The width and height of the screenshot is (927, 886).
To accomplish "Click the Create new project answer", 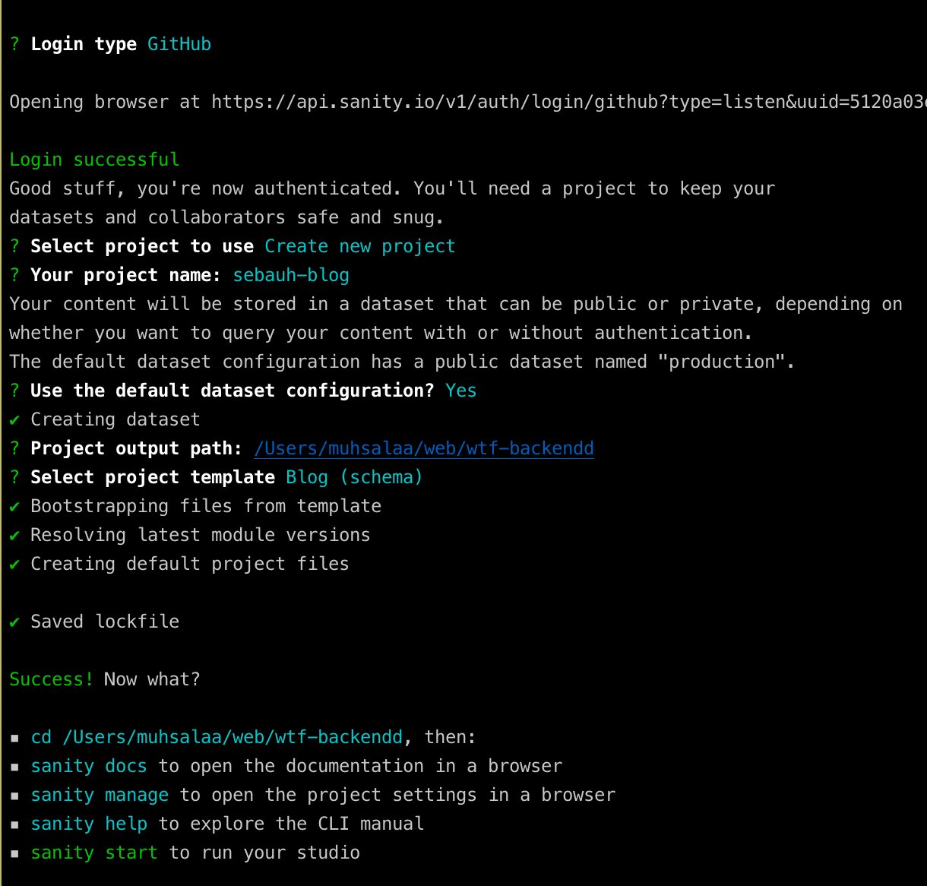I will coord(359,246).
